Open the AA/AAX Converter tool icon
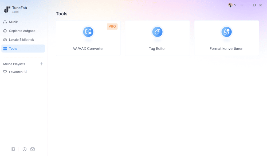Viewport: 267px width, 156px height. tap(88, 32)
